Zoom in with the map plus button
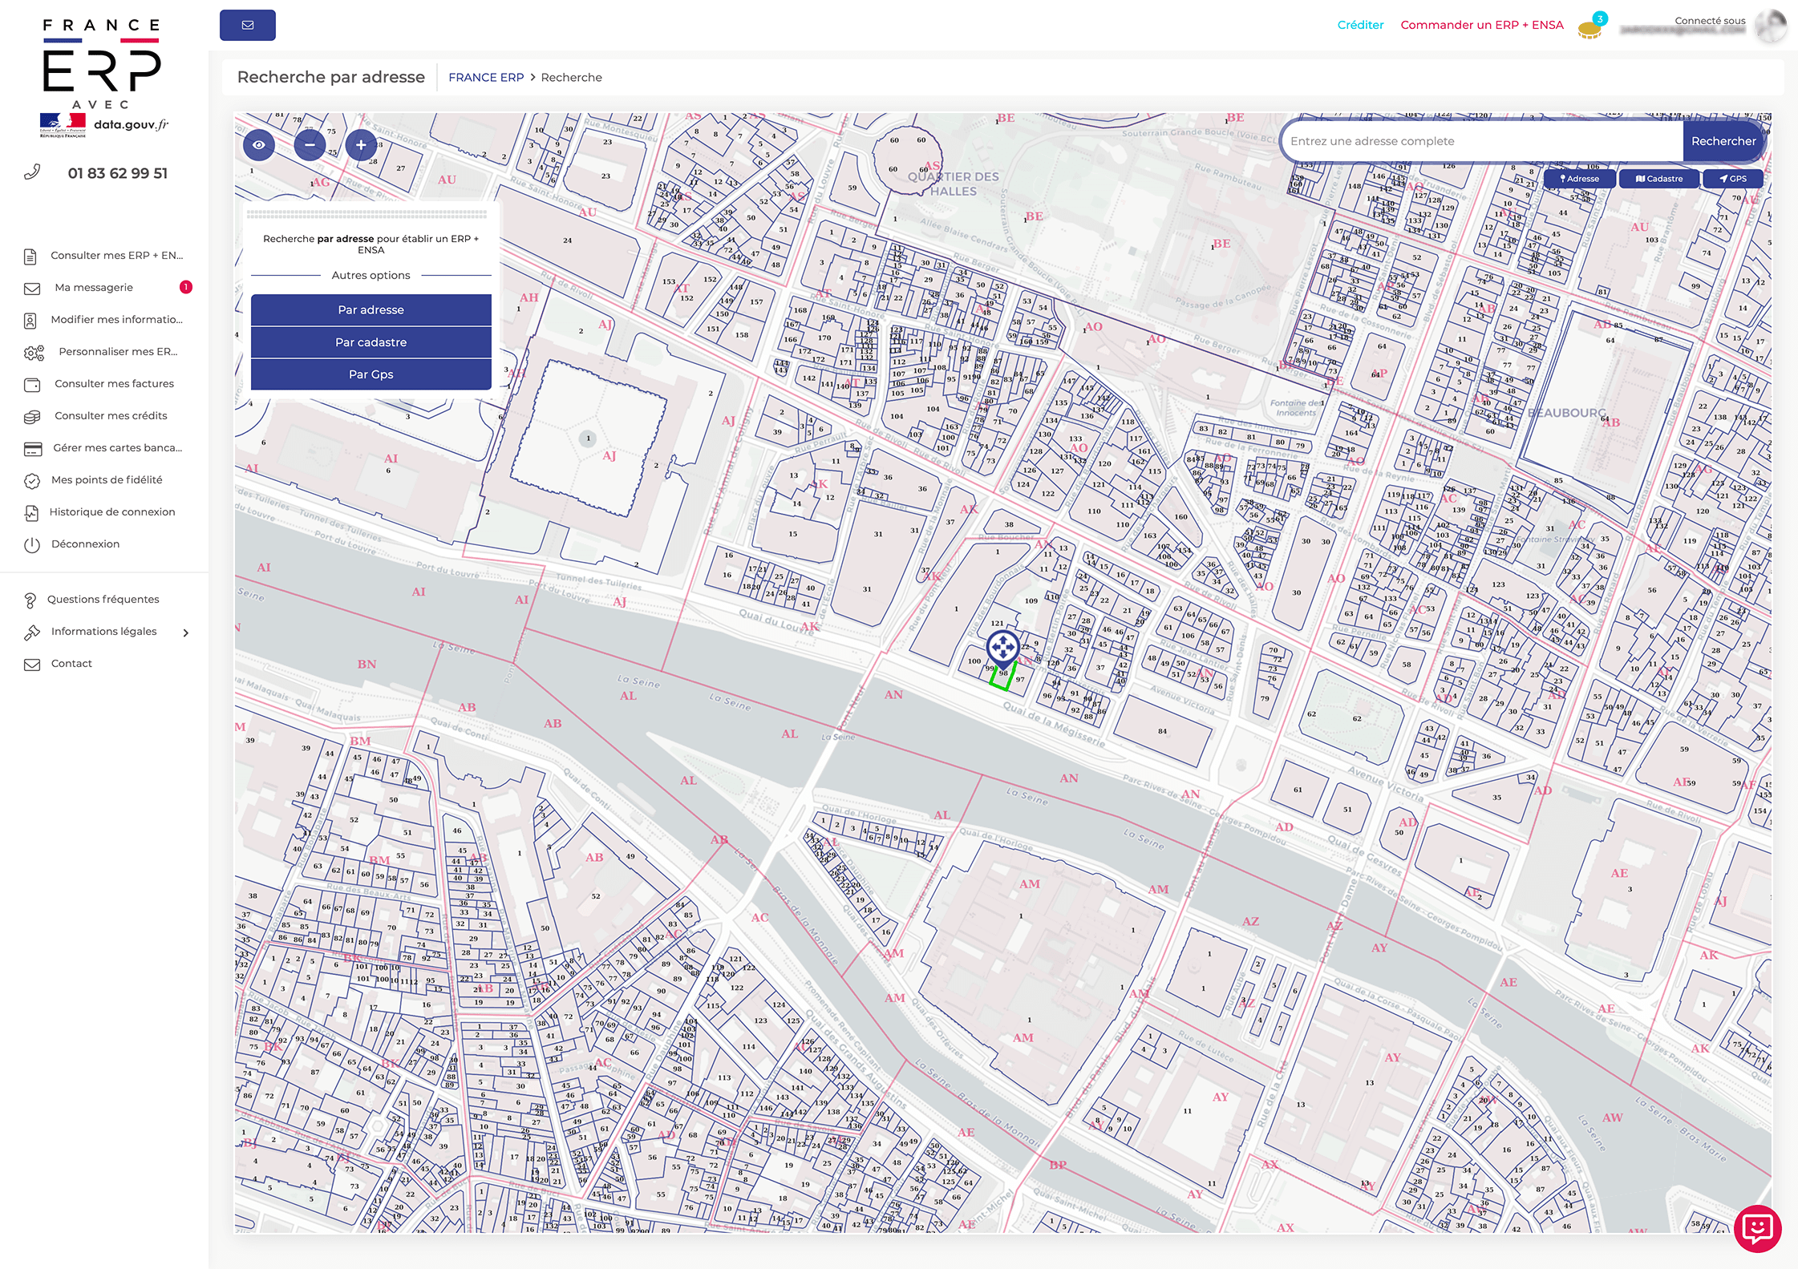Screen dimensions: 1798x1269 (361, 145)
